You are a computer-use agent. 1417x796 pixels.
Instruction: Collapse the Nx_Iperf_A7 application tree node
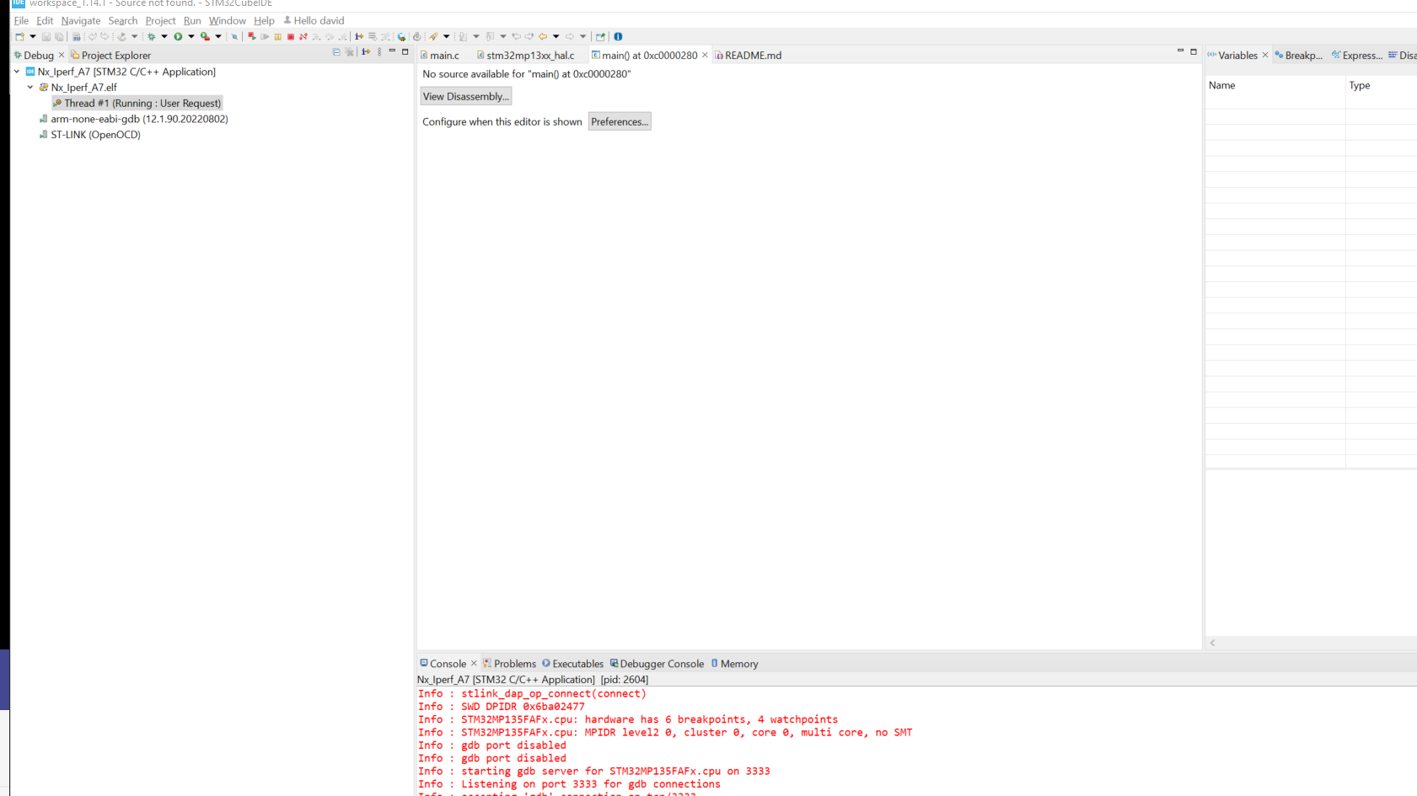[17, 72]
